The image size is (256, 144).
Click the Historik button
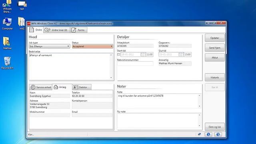(215, 77)
